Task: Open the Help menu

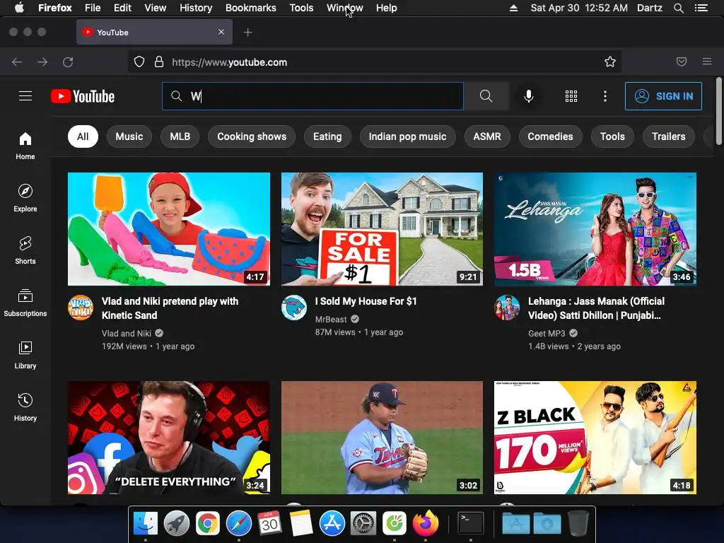Action: [387, 8]
